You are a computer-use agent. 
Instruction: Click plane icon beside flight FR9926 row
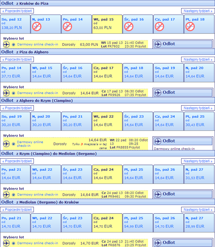click(6, 93)
